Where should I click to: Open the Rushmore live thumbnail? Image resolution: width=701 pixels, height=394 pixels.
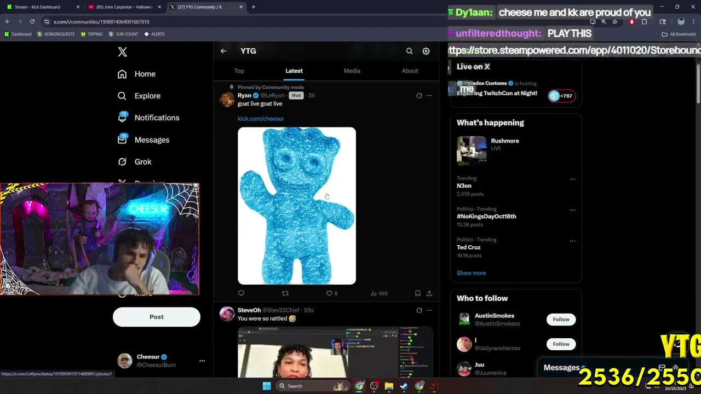point(472,150)
